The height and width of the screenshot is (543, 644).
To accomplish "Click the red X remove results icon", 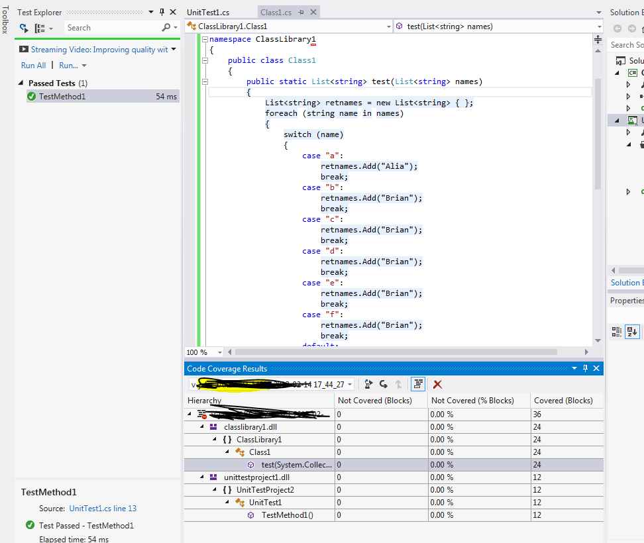I will tap(437, 384).
